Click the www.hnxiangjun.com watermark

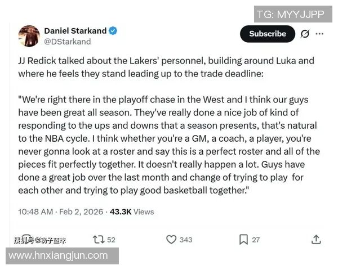[58, 255]
